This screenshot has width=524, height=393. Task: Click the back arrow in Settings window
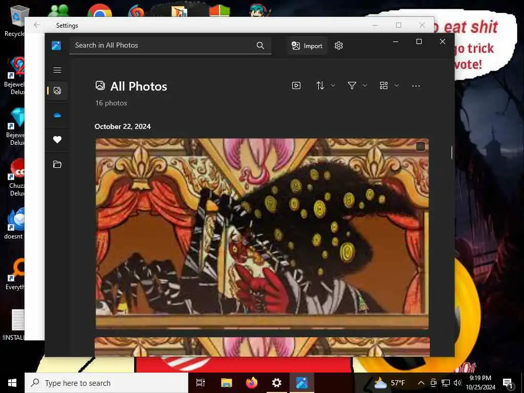(x=36, y=25)
